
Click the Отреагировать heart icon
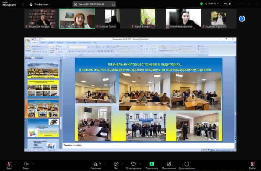point(133,164)
